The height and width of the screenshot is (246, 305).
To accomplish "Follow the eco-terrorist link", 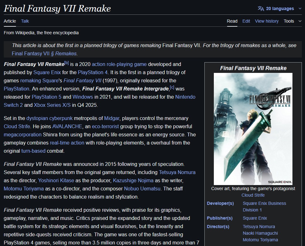I will (105, 126).
